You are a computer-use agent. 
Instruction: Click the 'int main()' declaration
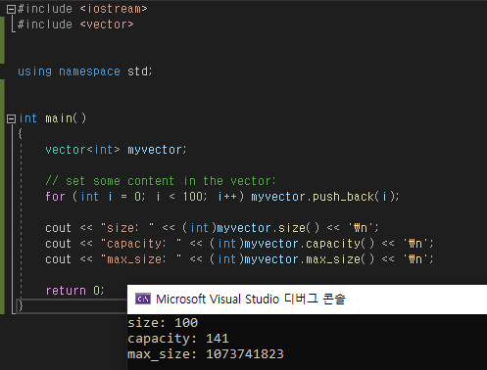click(53, 118)
